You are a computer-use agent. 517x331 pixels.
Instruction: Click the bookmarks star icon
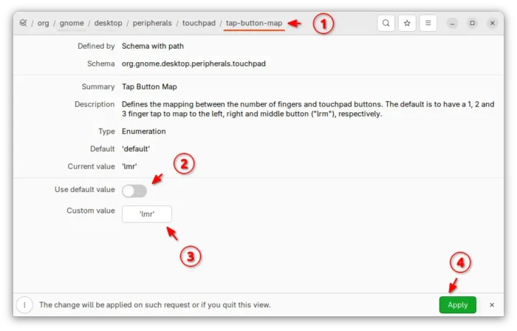(x=407, y=23)
